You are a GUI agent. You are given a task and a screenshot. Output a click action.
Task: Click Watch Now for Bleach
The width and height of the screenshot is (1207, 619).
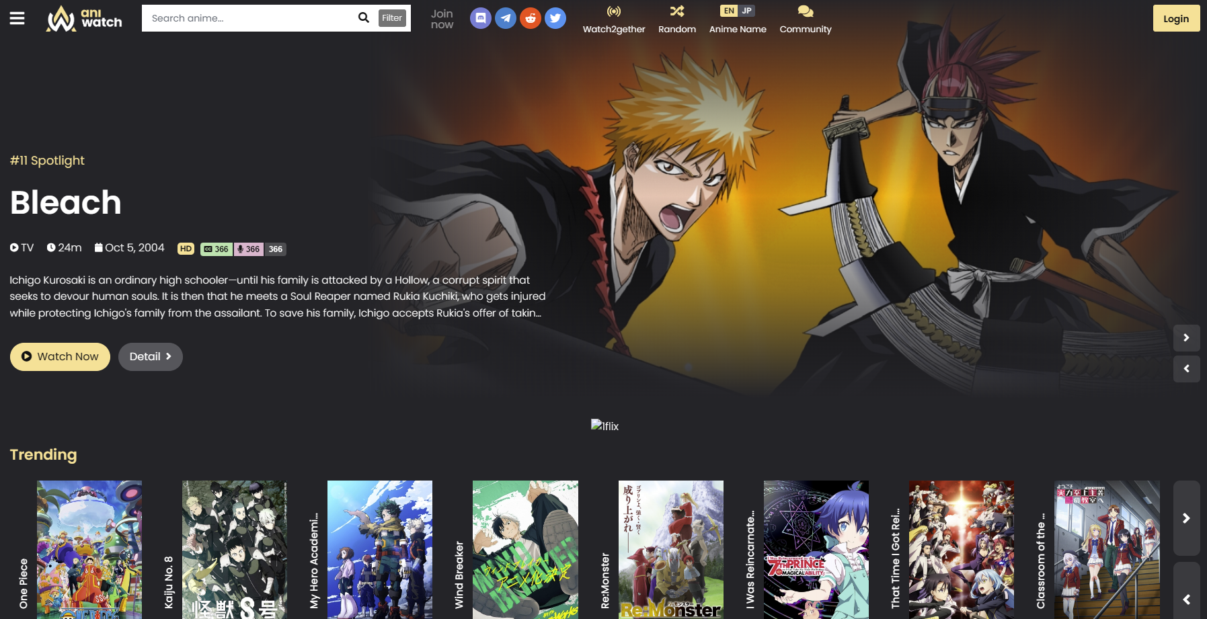(x=60, y=357)
